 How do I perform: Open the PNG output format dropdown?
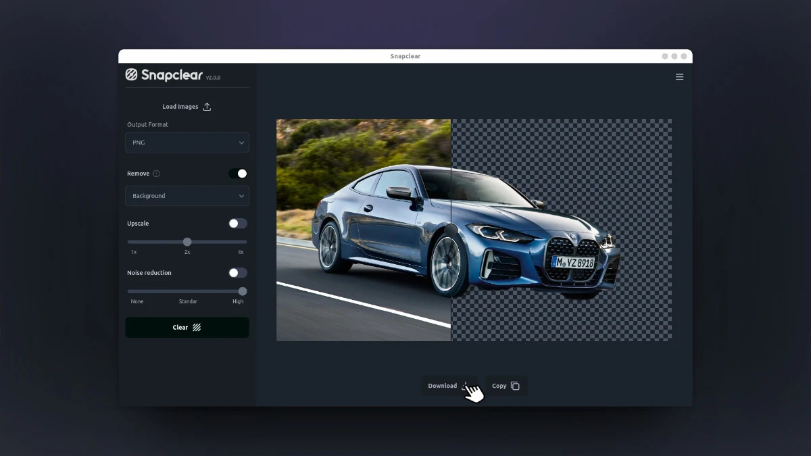[x=187, y=143]
